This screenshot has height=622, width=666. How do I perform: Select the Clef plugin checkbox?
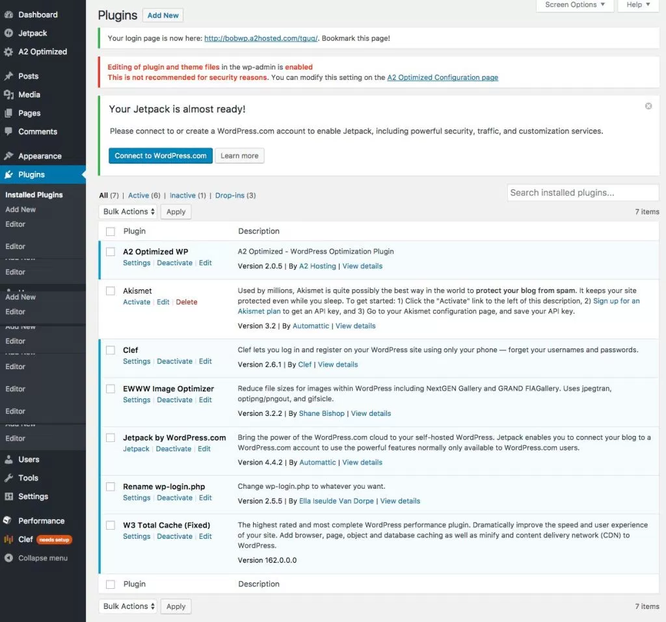tap(111, 350)
